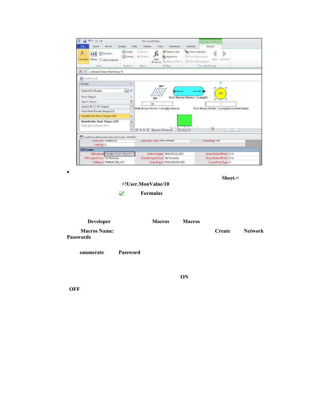Switch to the Developer ribbon tab
This screenshot has height=420, width=325.
(x=175, y=46)
